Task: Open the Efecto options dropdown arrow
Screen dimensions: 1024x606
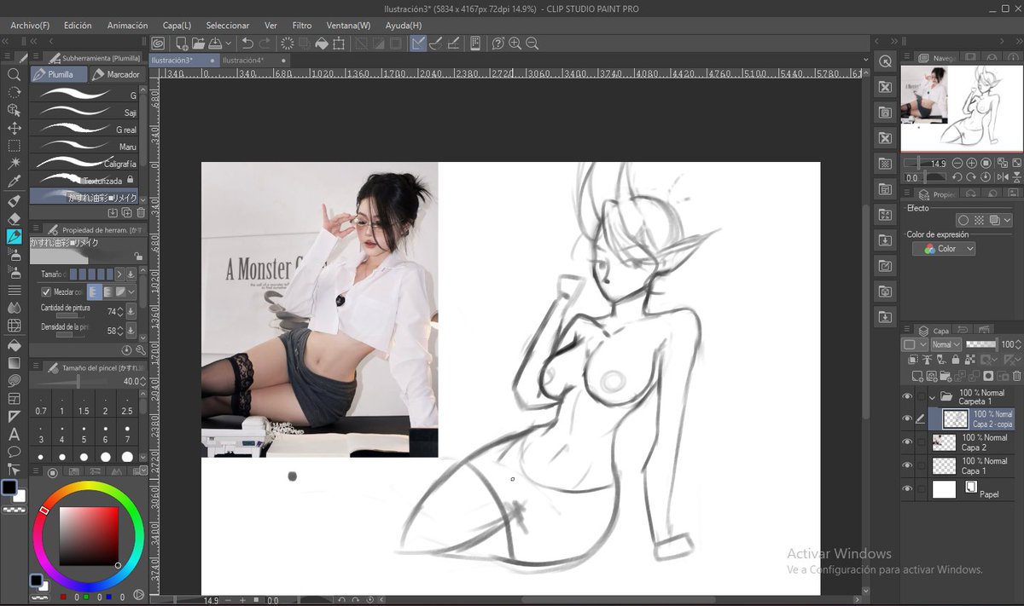Action: tap(1007, 220)
